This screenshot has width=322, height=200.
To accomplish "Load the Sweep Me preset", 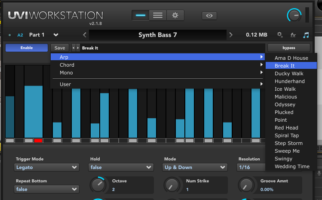I will [x=291, y=151].
